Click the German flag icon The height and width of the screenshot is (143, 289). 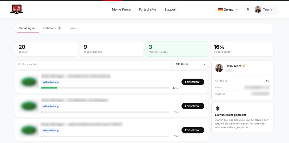coord(220,10)
